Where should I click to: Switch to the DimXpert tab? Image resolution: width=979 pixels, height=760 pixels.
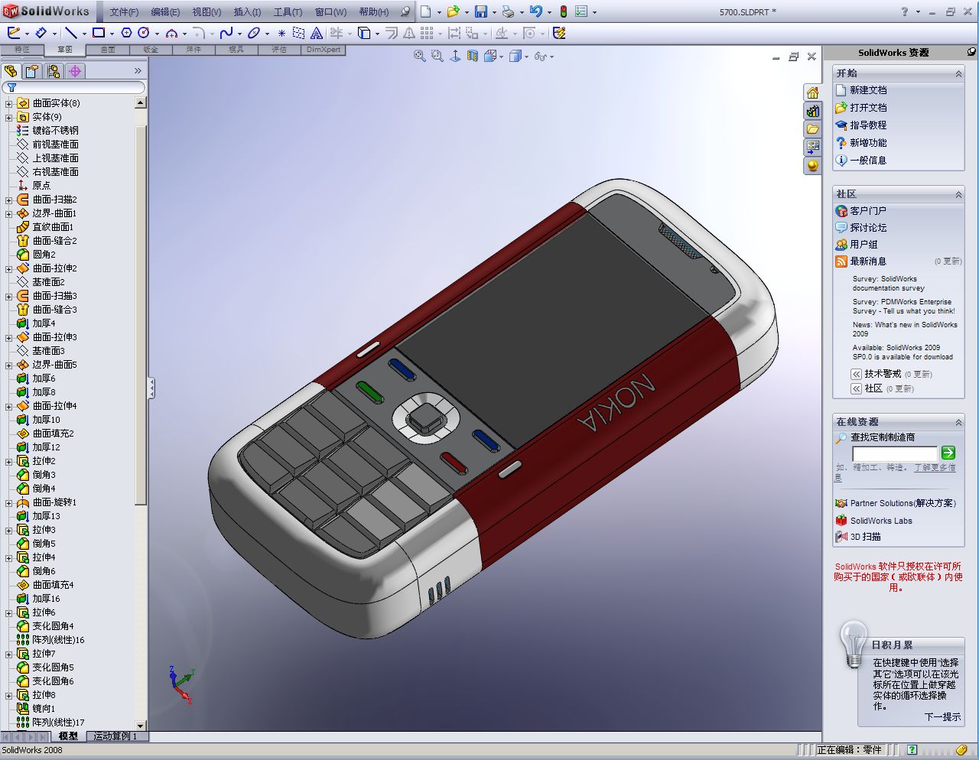324,50
